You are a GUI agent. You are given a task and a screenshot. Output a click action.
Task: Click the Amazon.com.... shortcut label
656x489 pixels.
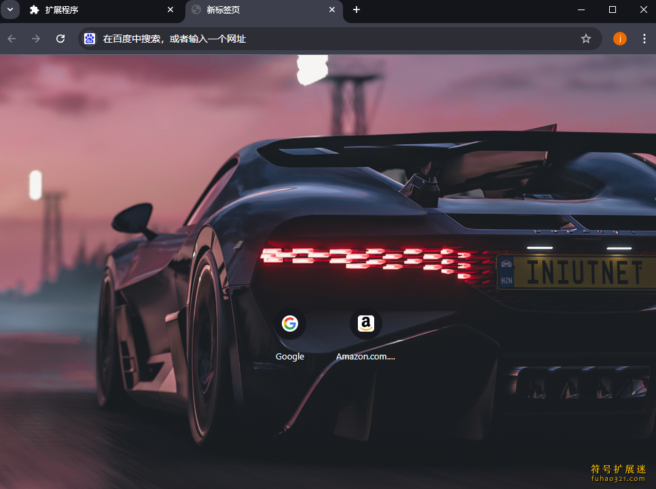pyautogui.click(x=365, y=357)
